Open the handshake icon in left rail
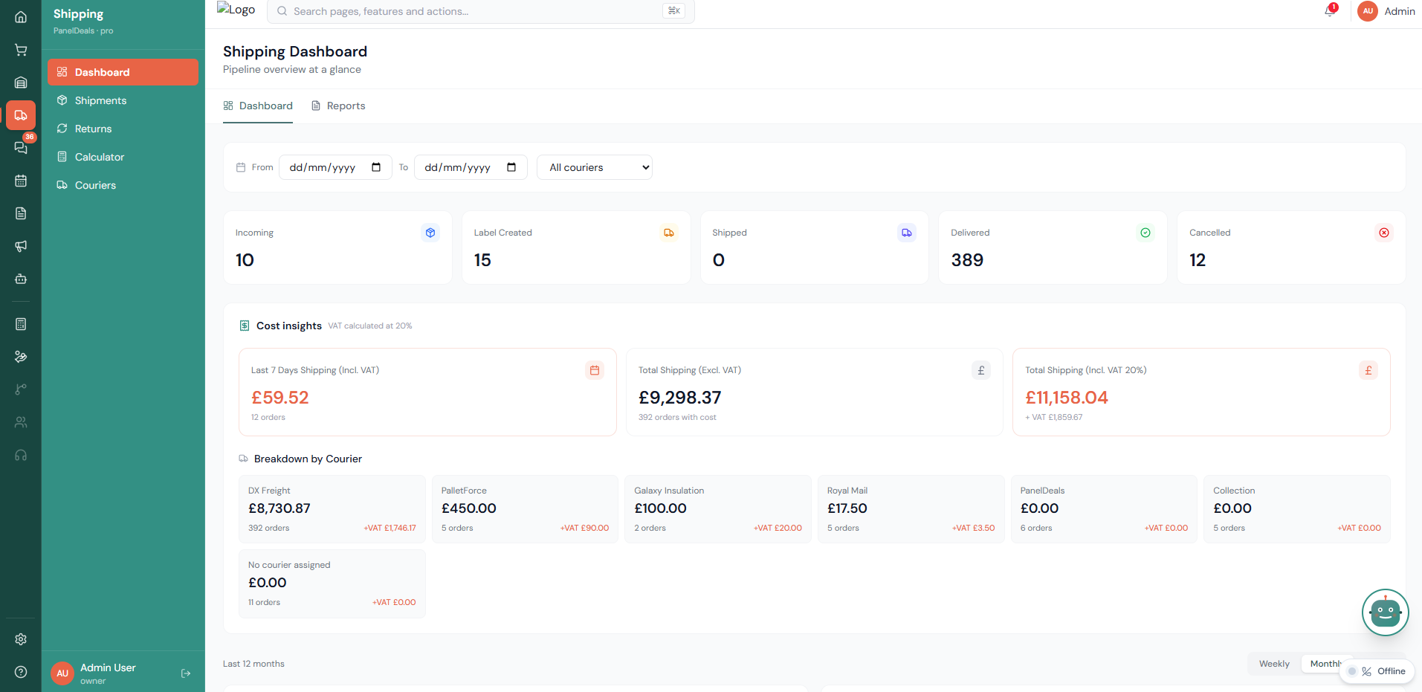The width and height of the screenshot is (1422, 692). point(21,357)
